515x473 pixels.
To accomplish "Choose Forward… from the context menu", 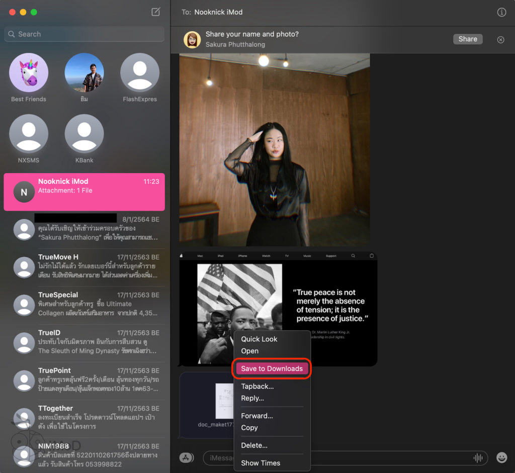I will click(x=257, y=416).
